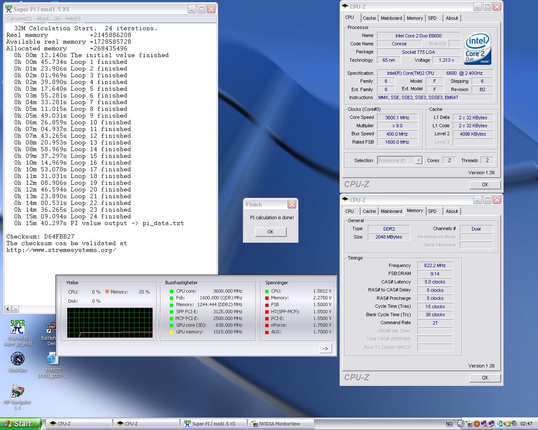
Task: Click the Super PI title bar icon
Action: coord(9,8)
